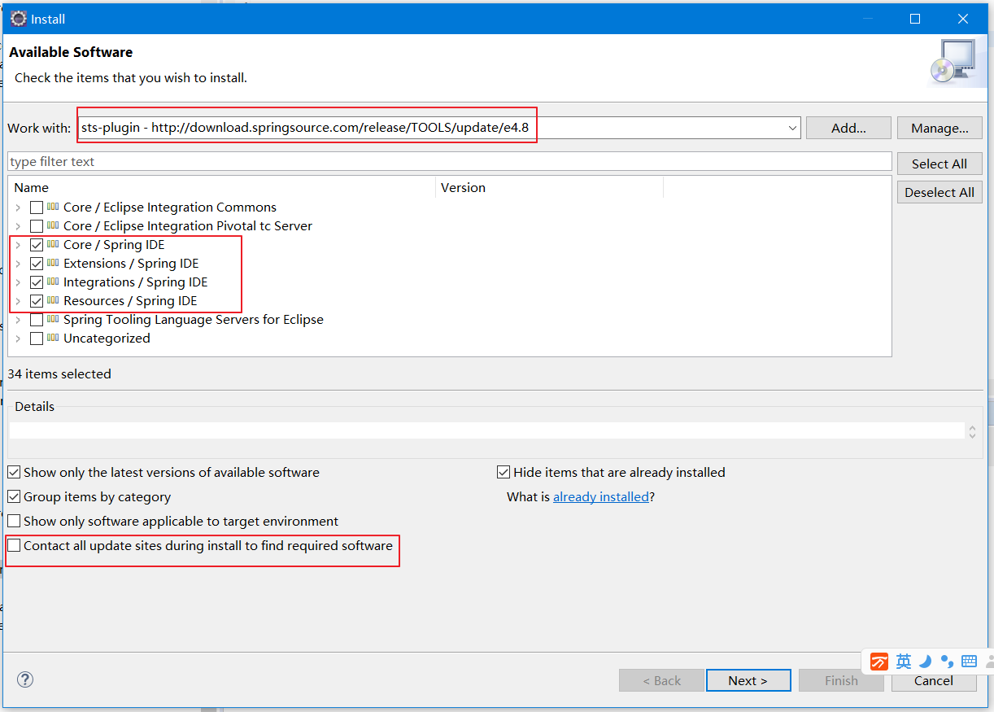Check the Uncategorized checkbox
The image size is (994, 712).
coord(37,339)
